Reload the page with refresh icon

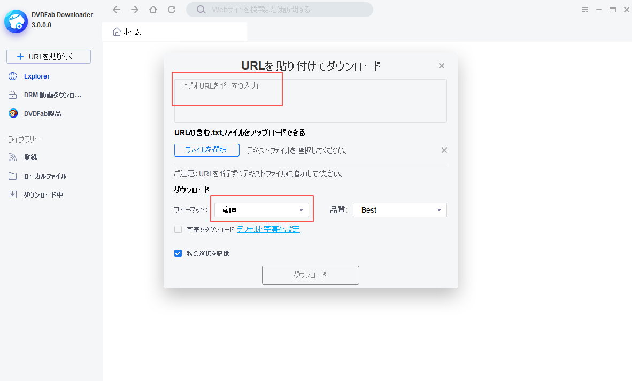point(172,10)
